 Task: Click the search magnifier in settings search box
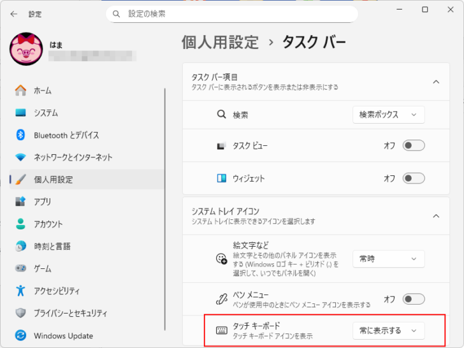[116, 14]
